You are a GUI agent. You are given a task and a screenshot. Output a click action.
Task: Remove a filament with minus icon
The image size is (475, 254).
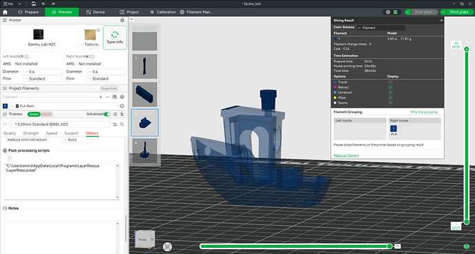click(x=107, y=97)
